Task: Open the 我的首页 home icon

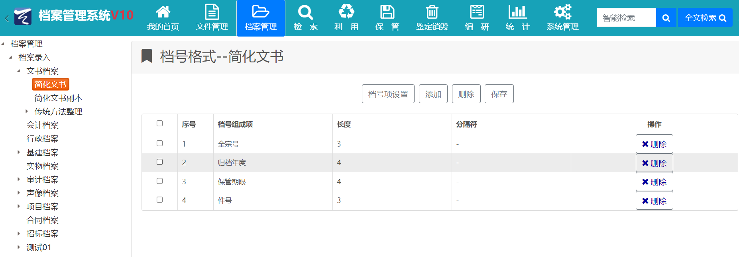Action: 163,12
